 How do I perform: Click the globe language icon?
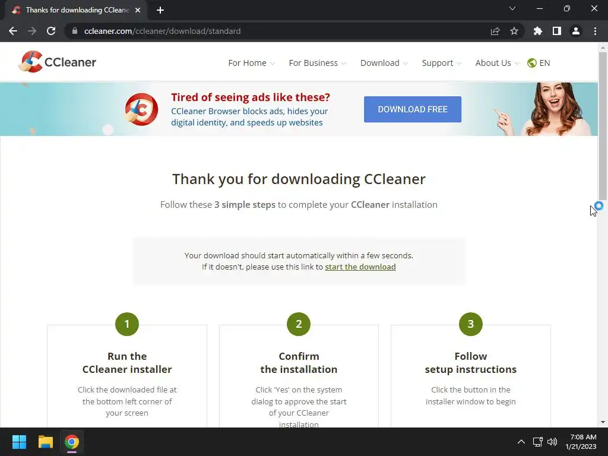click(531, 63)
